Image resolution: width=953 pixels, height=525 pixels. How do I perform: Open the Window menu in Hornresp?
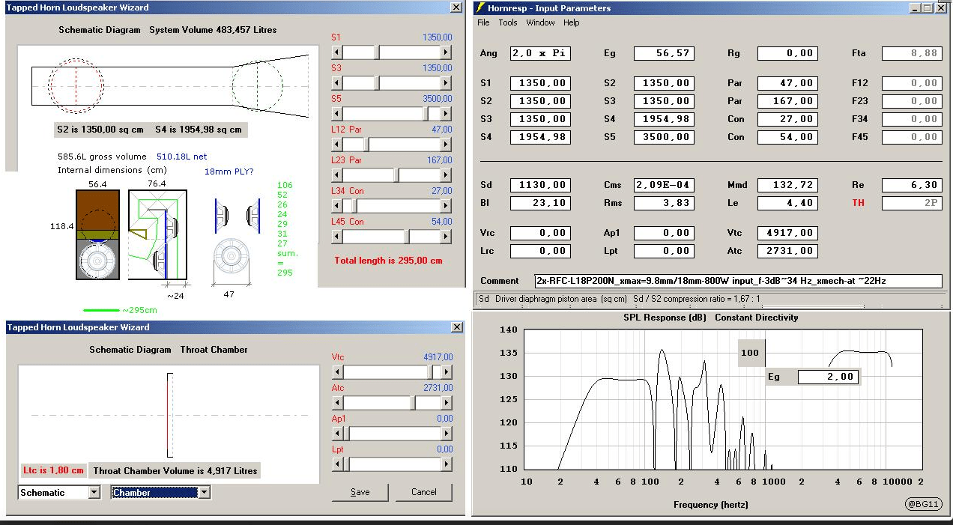540,22
